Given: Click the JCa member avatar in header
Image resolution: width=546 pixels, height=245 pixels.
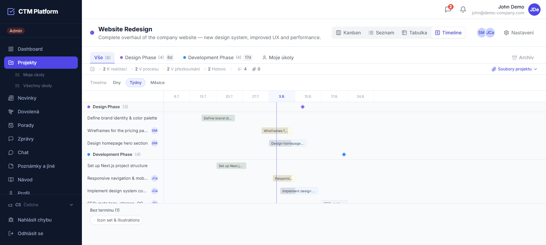Looking at the screenshot, I should [x=490, y=33].
